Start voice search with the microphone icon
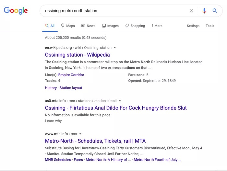The width and height of the screenshot is (227, 171). (x=204, y=11)
